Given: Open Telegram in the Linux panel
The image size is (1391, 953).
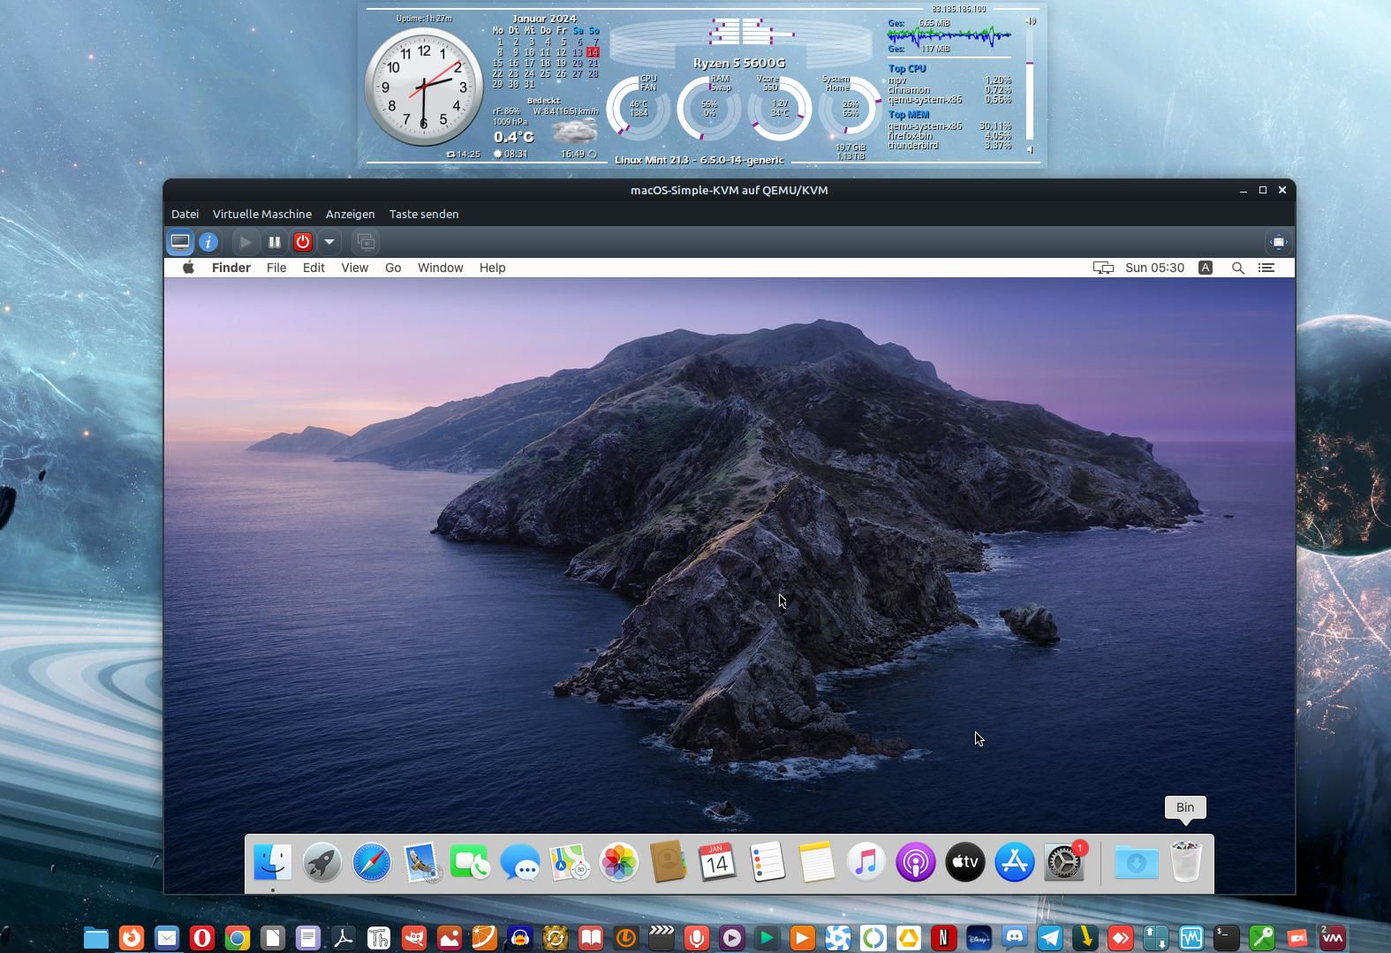Looking at the screenshot, I should [1050, 937].
